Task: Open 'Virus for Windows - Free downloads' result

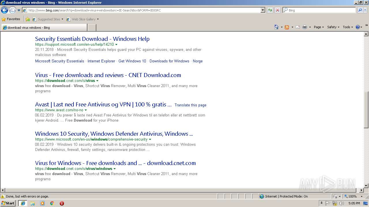Action: click(x=115, y=163)
